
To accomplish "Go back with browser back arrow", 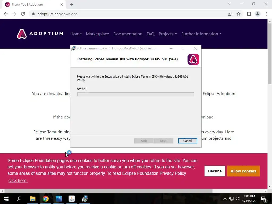I will 6,14.
